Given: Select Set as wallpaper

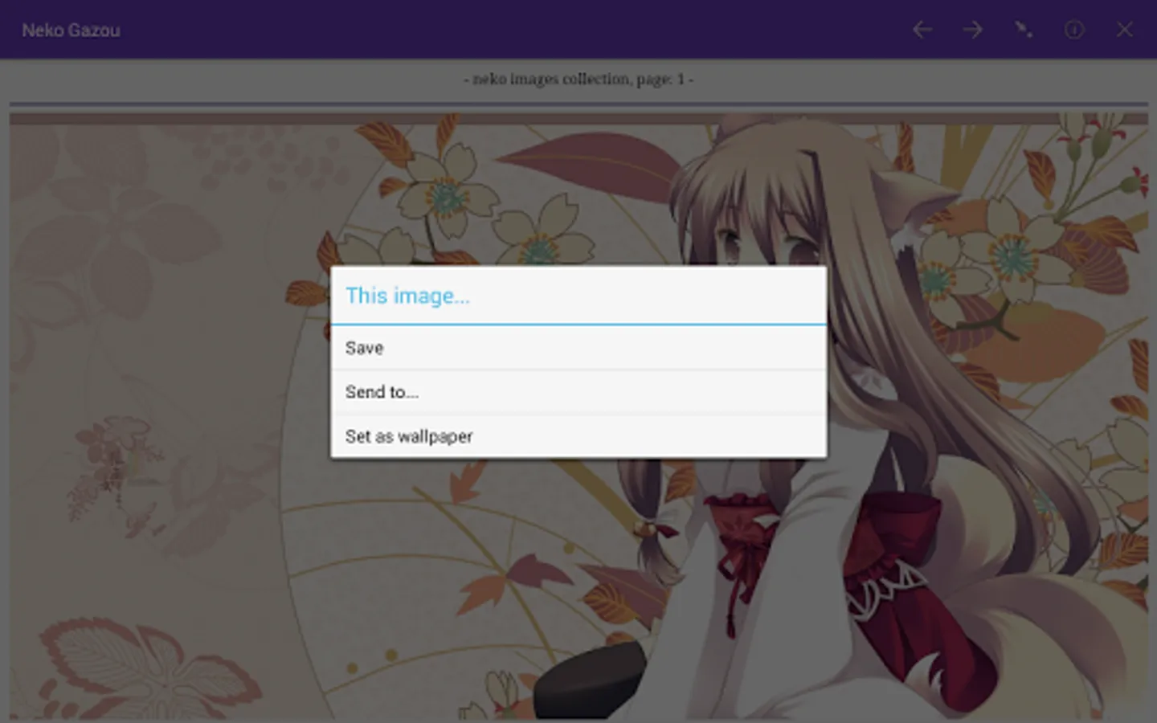Looking at the screenshot, I should point(578,436).
